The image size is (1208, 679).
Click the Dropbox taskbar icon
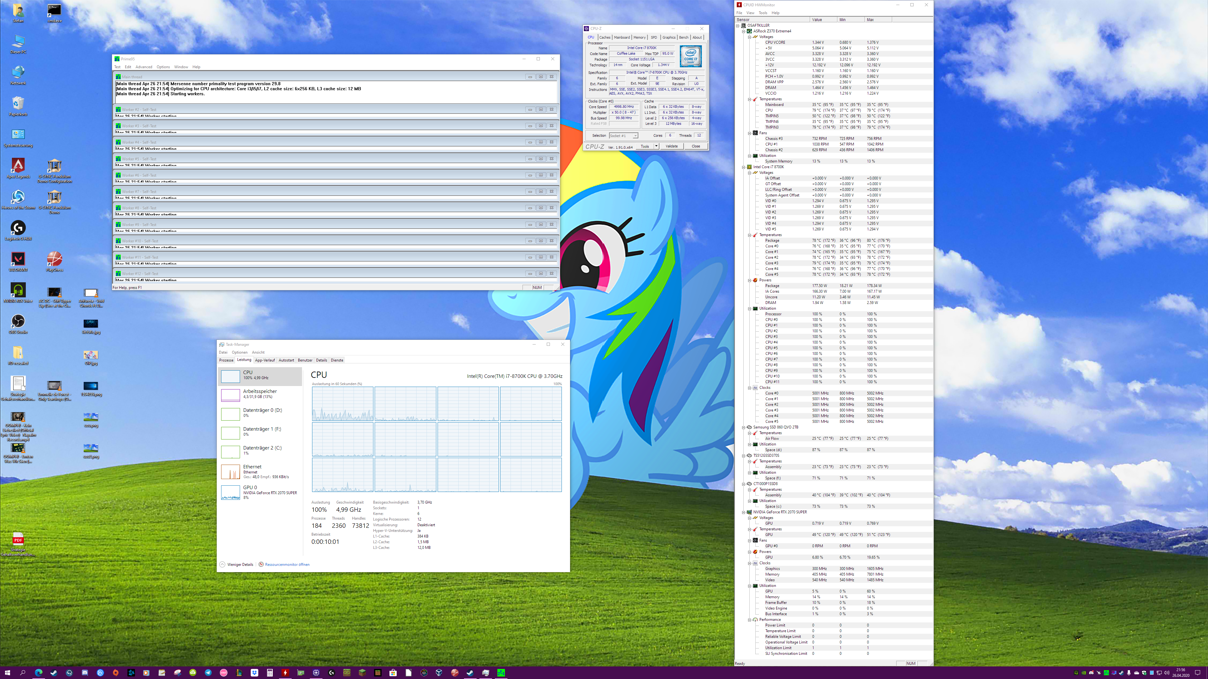(x=254, y=673)
